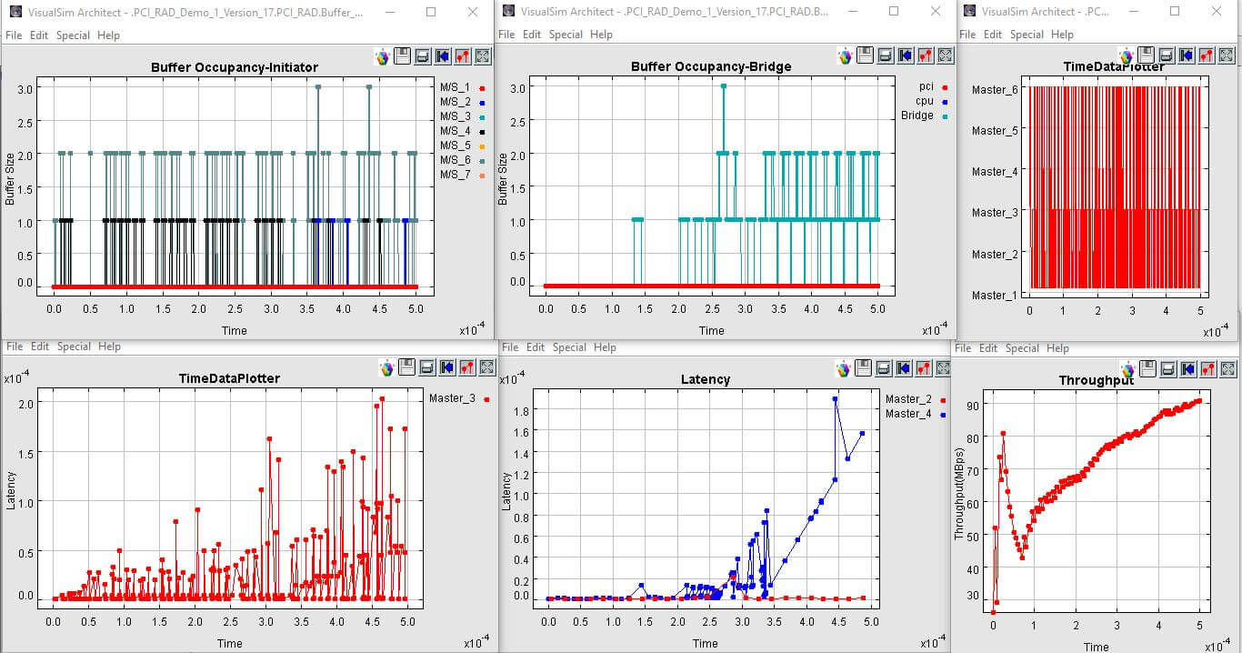Open plot format settings in Latency window

(x=926, y=368)
